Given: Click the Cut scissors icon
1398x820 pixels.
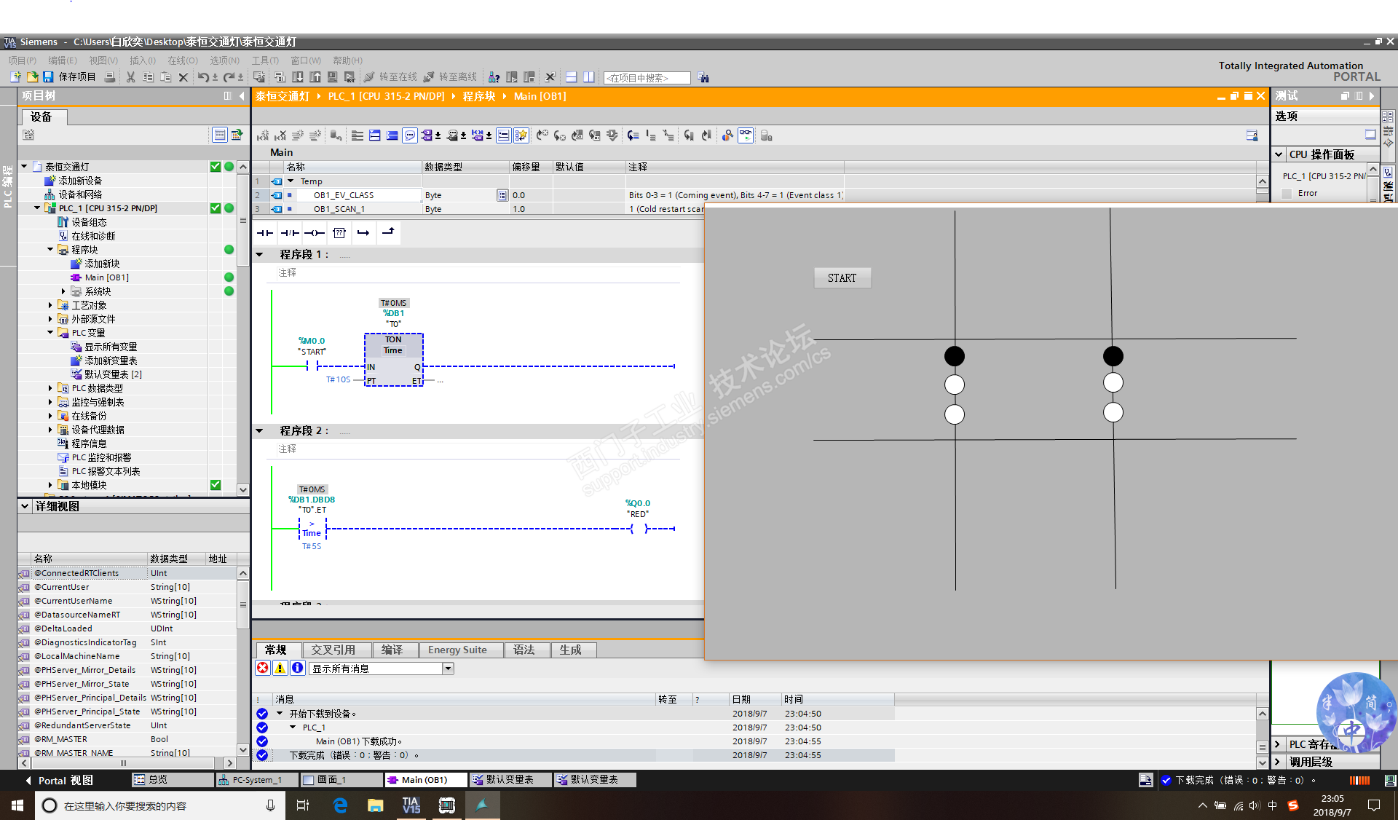Looking at the screenshot, I should point(130,77).
